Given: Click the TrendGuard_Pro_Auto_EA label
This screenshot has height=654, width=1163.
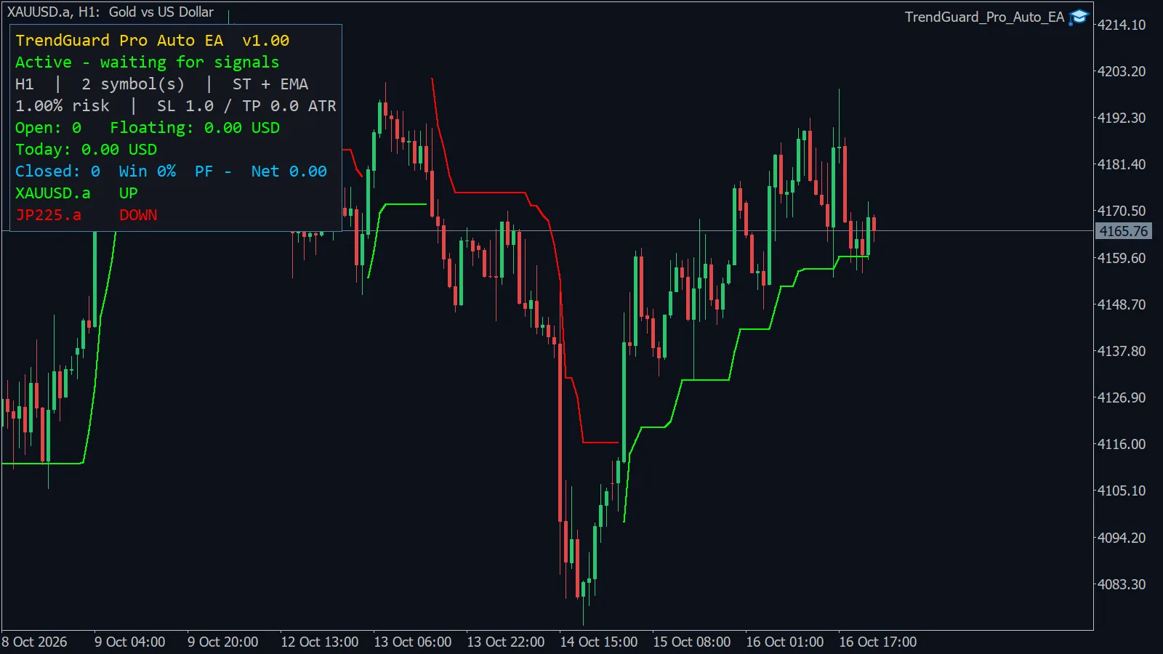Looking at the screenshot, I should [x=984, y=17].
